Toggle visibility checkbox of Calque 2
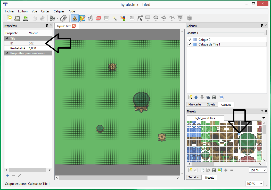 [190, 40]
